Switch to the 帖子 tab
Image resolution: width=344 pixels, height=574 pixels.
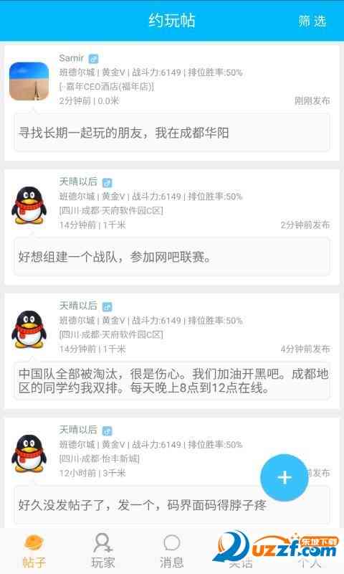34,551
